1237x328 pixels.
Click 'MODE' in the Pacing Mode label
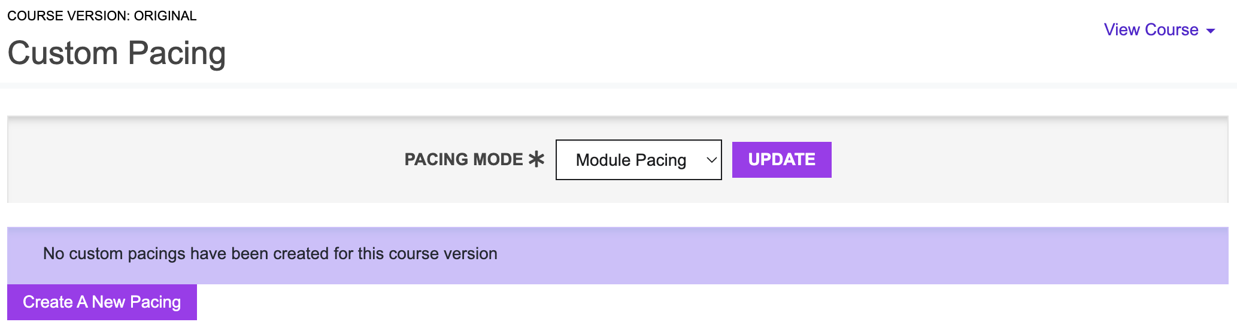(498, 159)
